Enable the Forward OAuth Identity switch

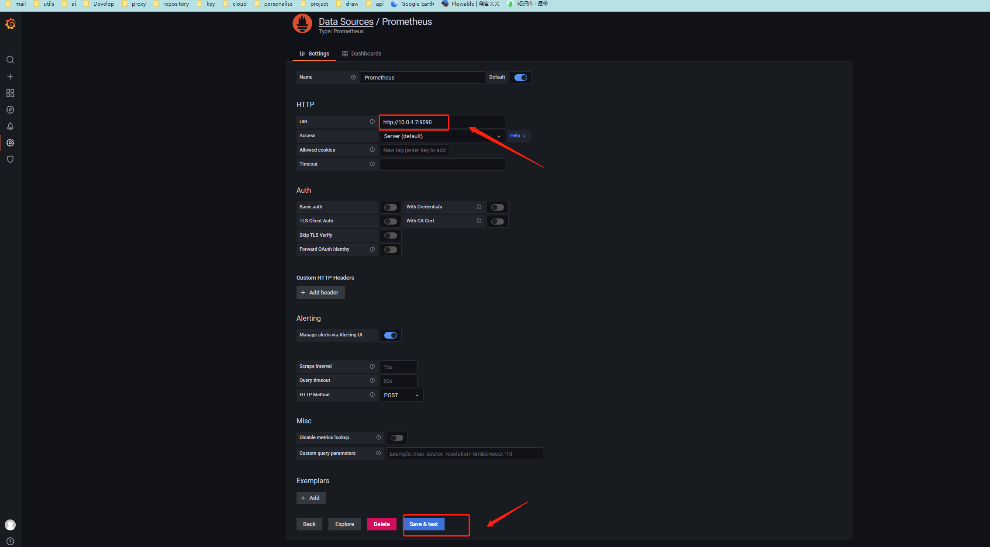pyautogui.click(x=390, y=250)
